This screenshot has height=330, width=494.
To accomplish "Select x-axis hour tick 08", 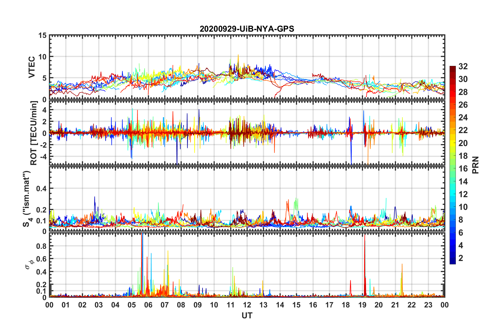I will (181, 305).
